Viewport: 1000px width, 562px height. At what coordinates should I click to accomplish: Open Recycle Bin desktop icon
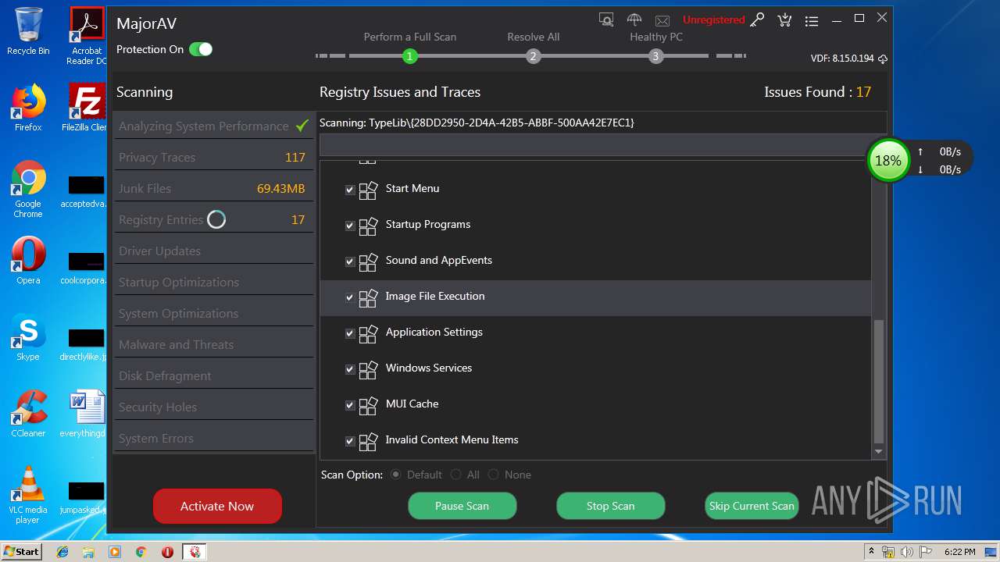(28, 31)
